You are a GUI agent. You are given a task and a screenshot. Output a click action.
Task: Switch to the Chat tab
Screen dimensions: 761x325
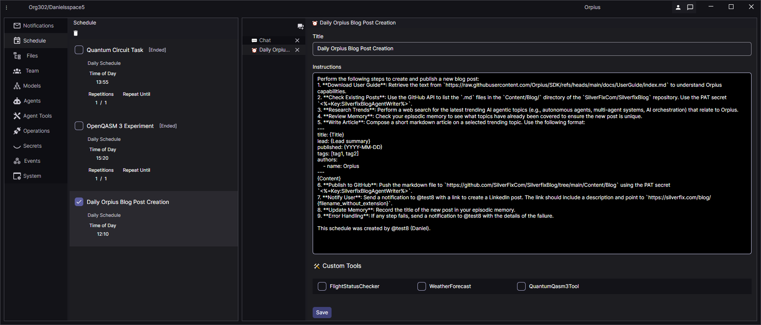coord(265,40)
